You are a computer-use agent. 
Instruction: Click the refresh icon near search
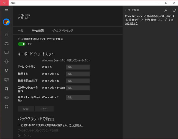[174, 10]
